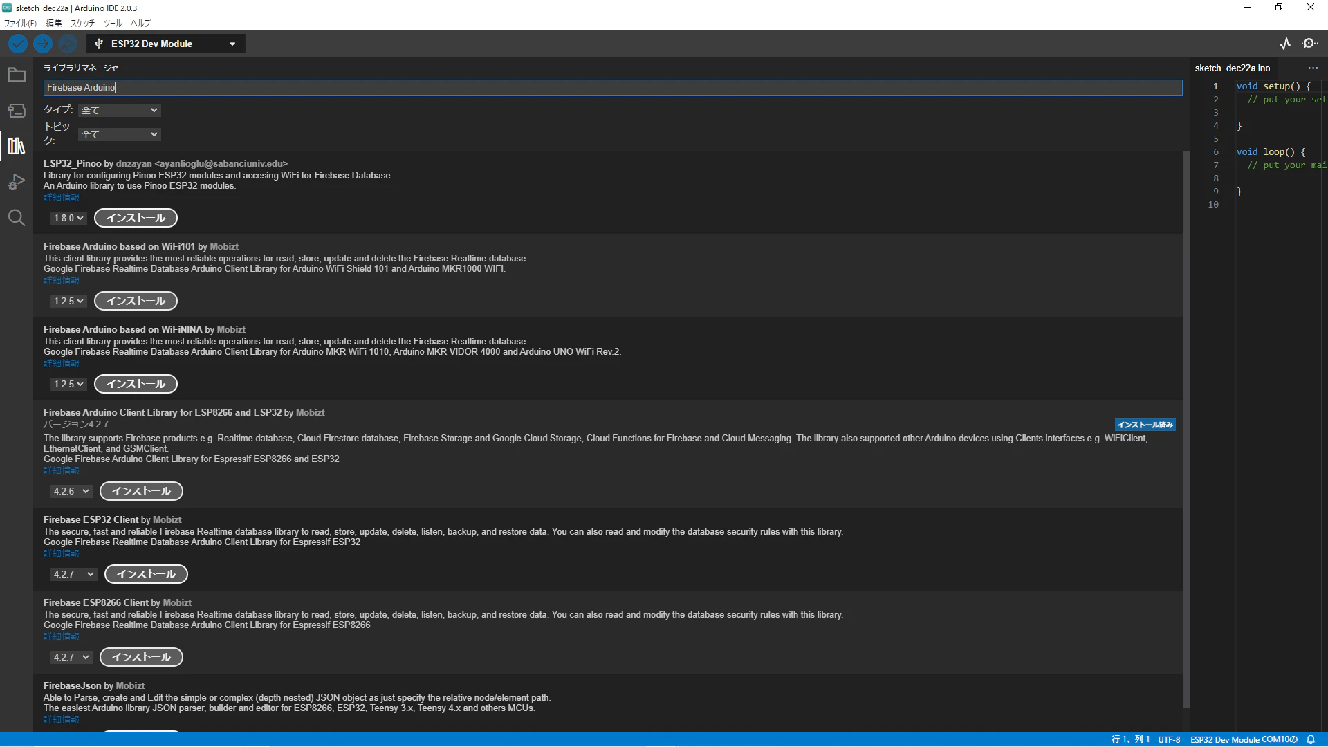This screenshot has width=1328, height=747.
Task: Click the library list vertical scrollbar
Action: (1186, 429)
